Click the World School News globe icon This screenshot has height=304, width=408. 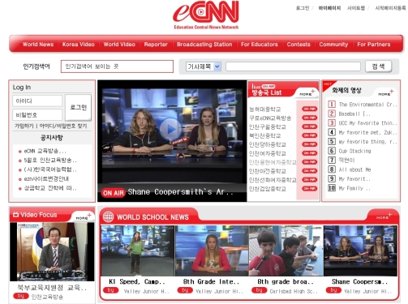coord(108,216)
